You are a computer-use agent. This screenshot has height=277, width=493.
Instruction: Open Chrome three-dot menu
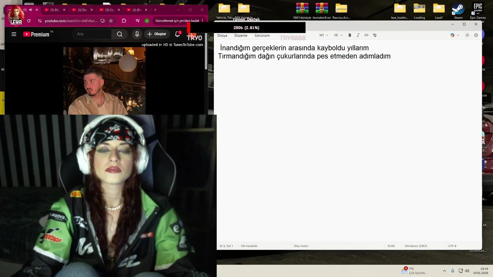(x=202, y=21)
